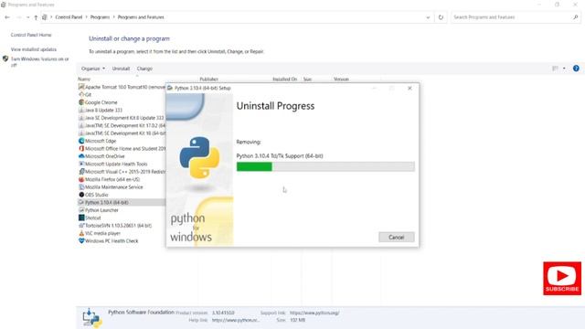
Task: Select the Java 8 Update 333 icon
Action: (81, 110)
